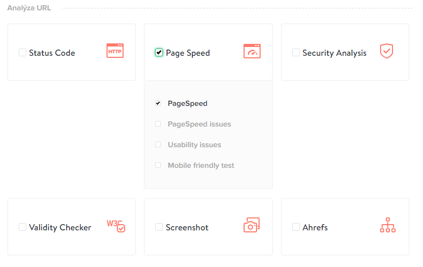This screenshot has height=267, width=423.
Task: Click the HTTP Status Code icon
Action: tap(115, 51)
